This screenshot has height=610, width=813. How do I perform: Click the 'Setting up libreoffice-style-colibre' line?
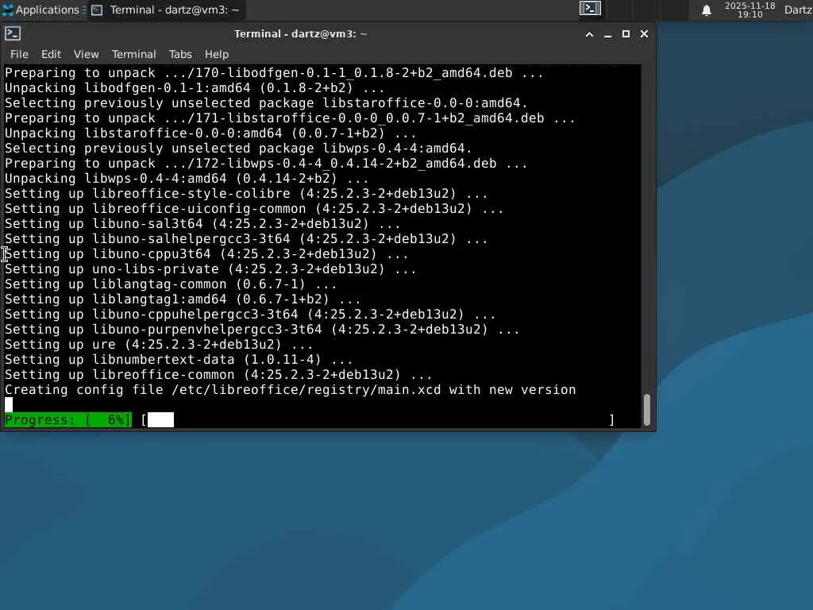coord(246,194)
